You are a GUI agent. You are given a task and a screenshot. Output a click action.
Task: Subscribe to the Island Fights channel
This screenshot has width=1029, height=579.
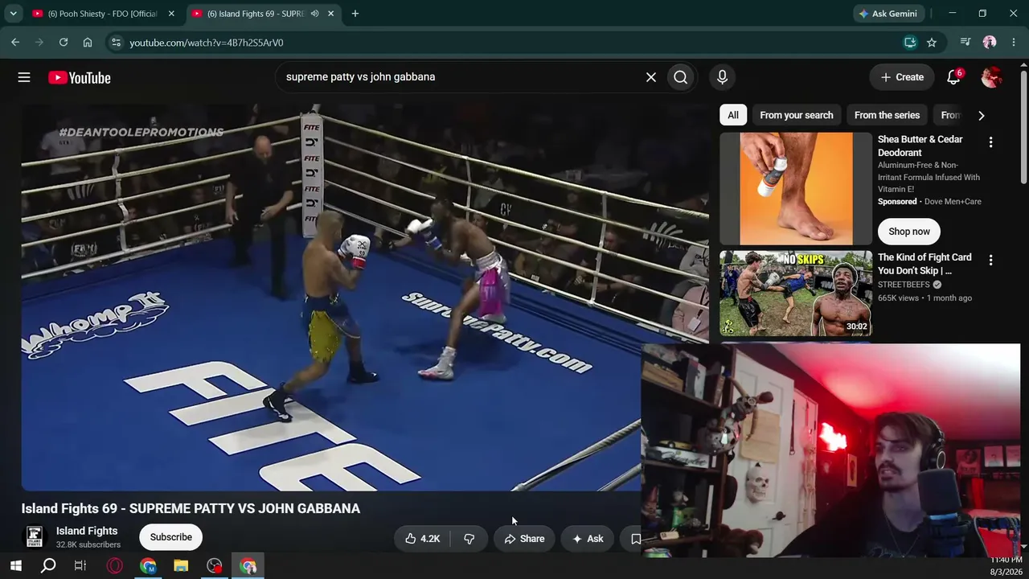(x=170, y=537)
